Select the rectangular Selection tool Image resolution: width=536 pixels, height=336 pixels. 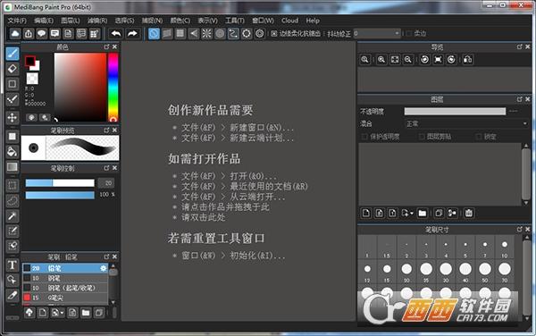[x=13, y=186]
